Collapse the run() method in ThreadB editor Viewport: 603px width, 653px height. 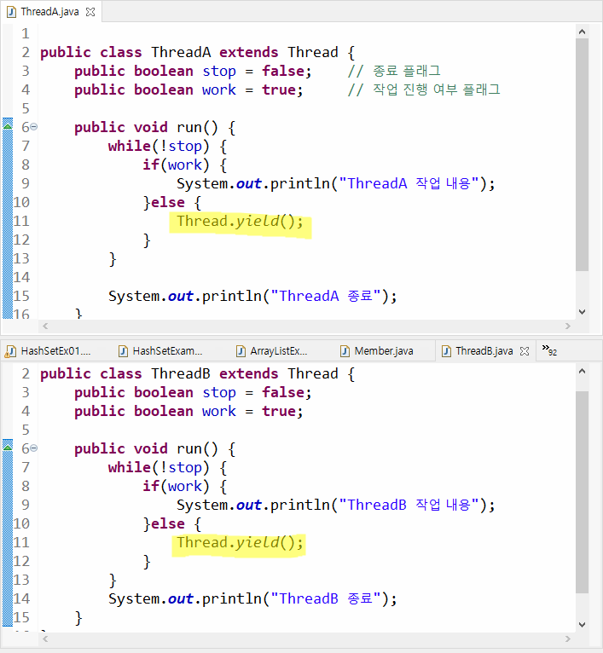tap(34, 448)
